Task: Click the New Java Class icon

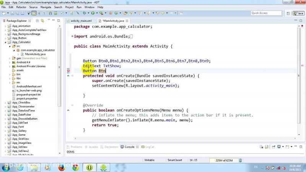Action: point(116,13)
